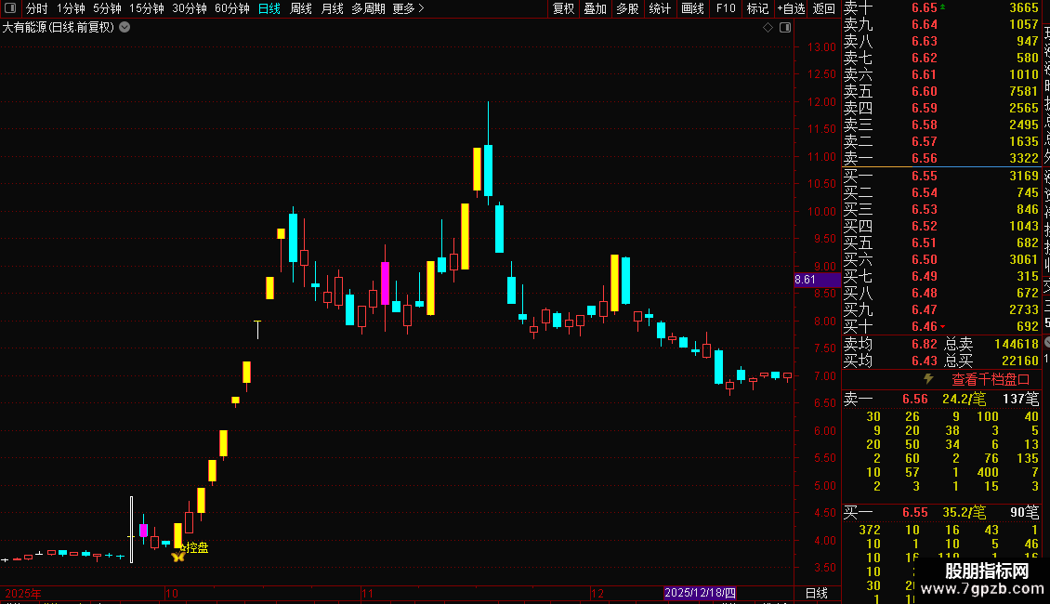Switch to 月线 monthly chart

click(332, 8)
